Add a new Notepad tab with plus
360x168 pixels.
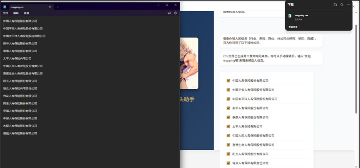pyautogui.click(x=58, y=7)
